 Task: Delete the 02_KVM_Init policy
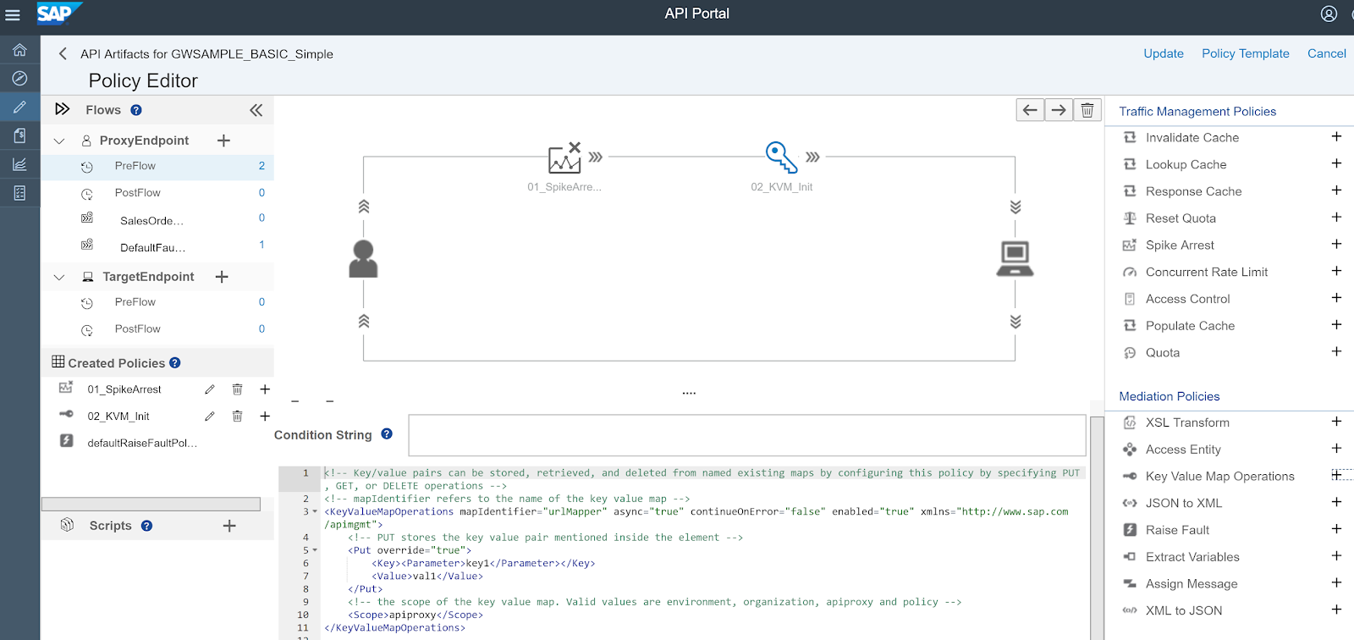tap(237, 417)
